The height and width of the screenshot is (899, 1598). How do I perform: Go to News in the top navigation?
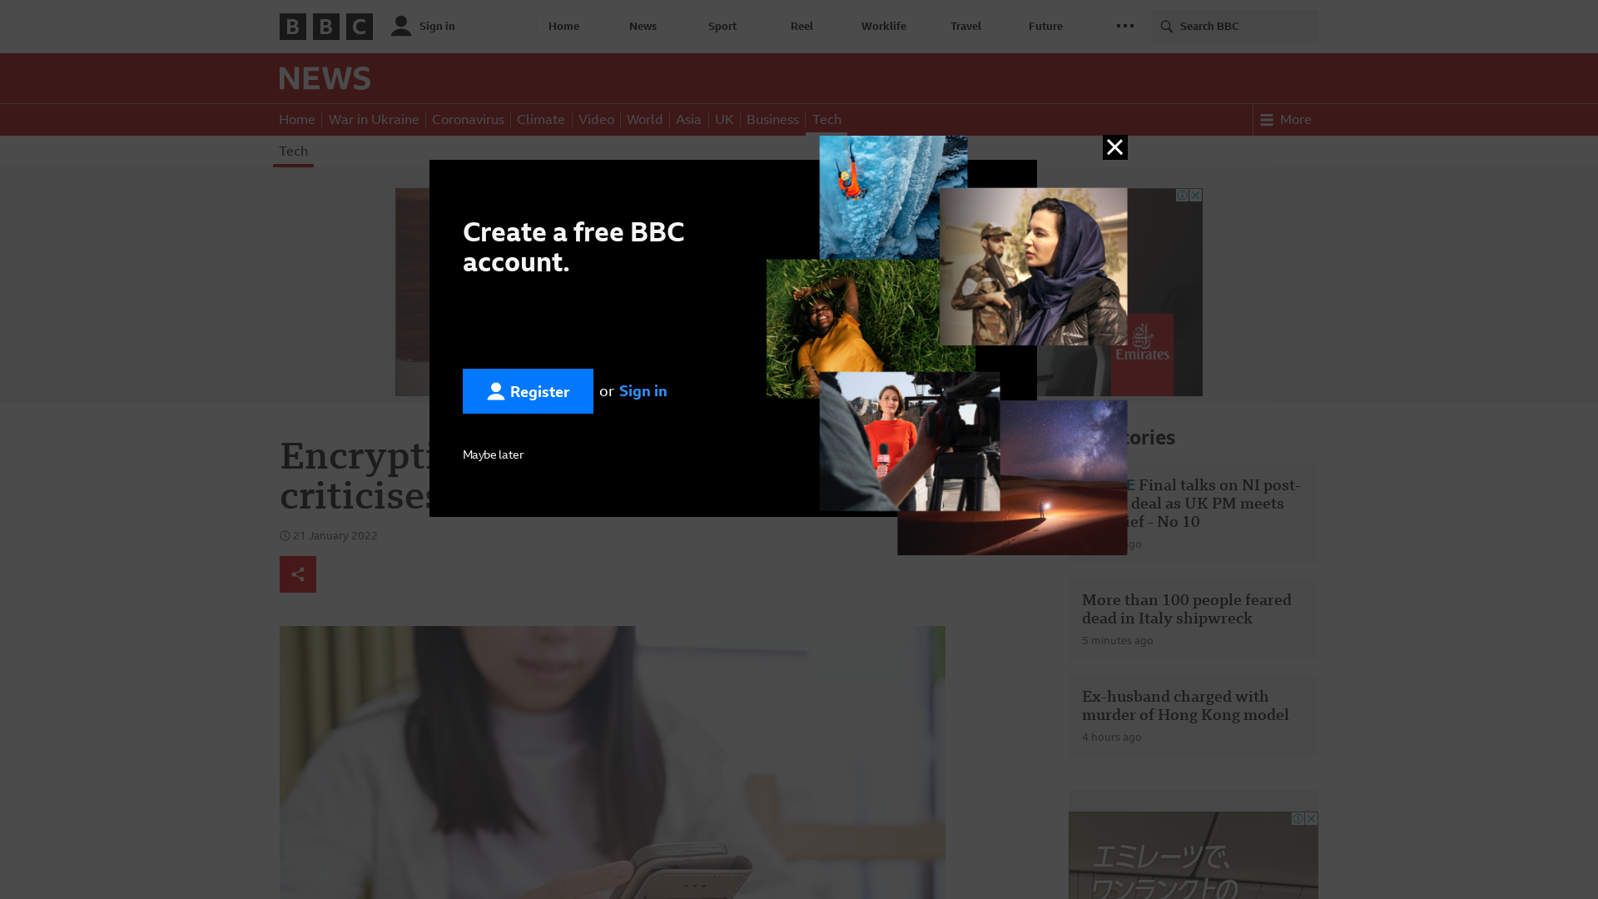[x=643, y=27]
